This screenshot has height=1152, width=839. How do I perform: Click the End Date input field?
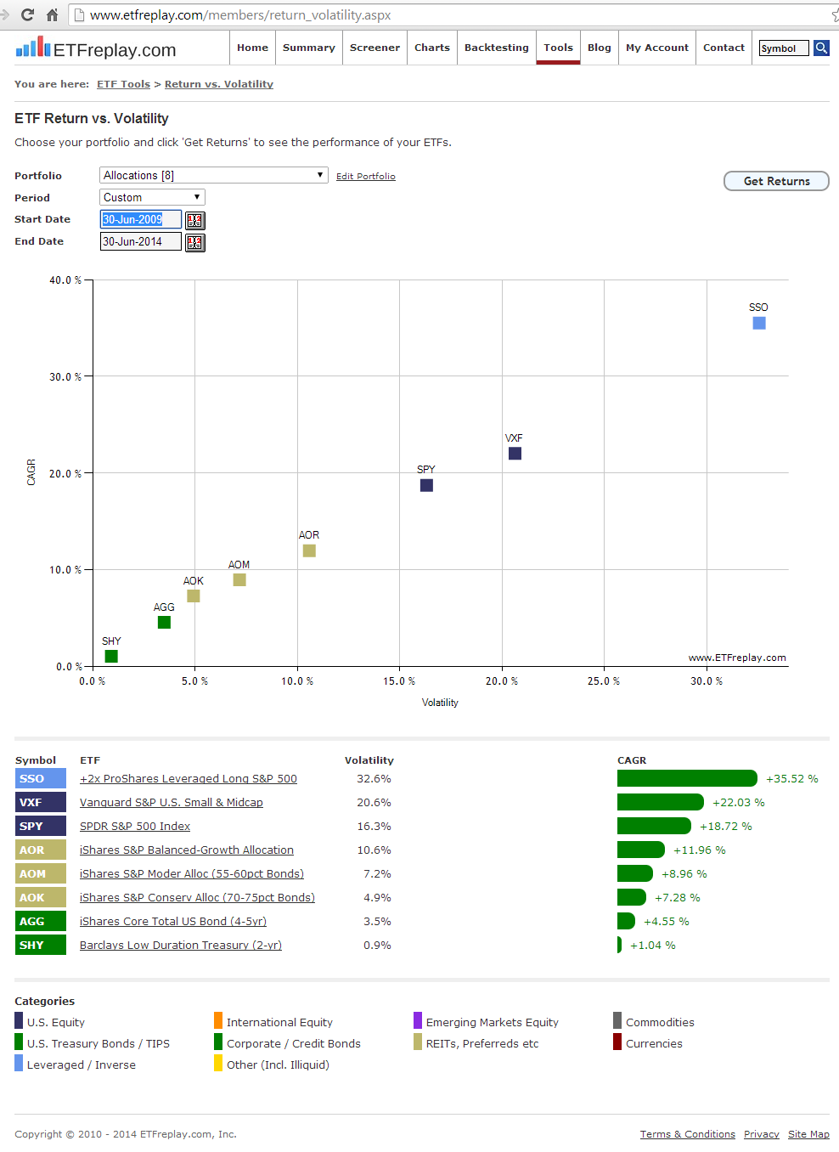(141, 241)
